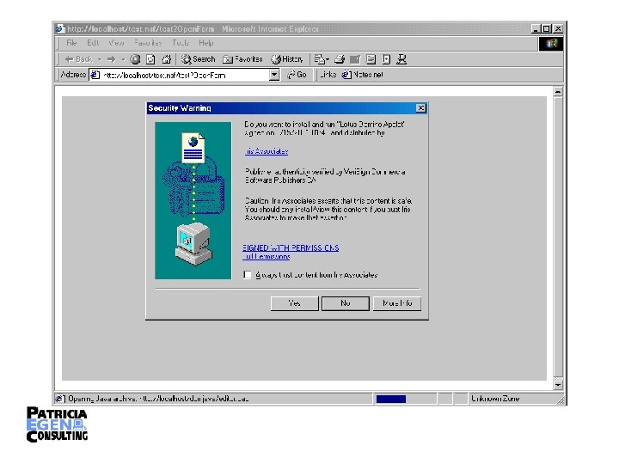619x464 pixels.
Task: Open the Favorites pane
Action: click(x=242, y=59)
